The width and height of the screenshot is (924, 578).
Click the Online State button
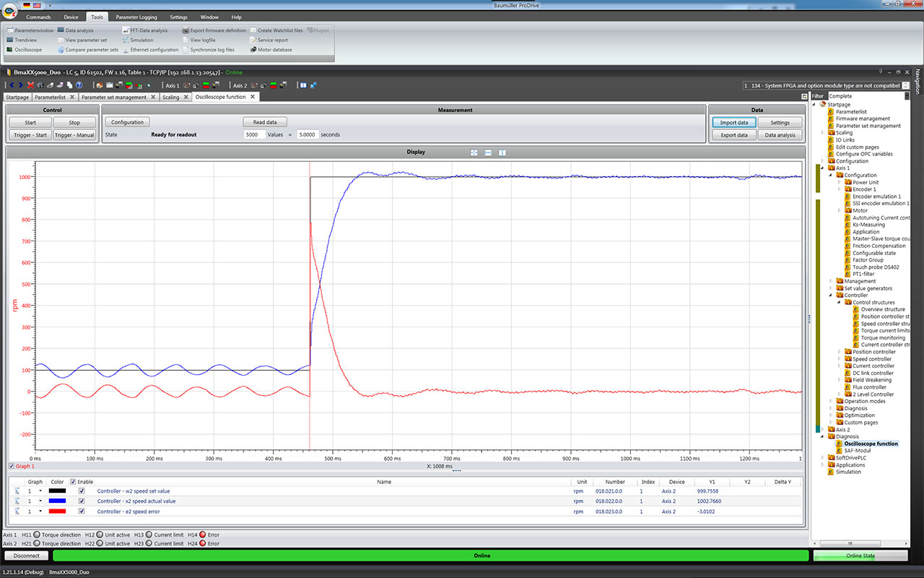pos(860,556)
